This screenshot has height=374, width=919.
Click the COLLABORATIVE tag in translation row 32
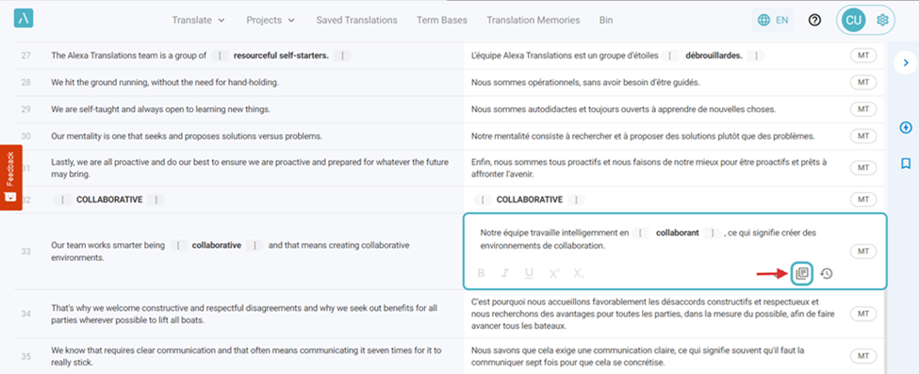(x=529, y=200)
